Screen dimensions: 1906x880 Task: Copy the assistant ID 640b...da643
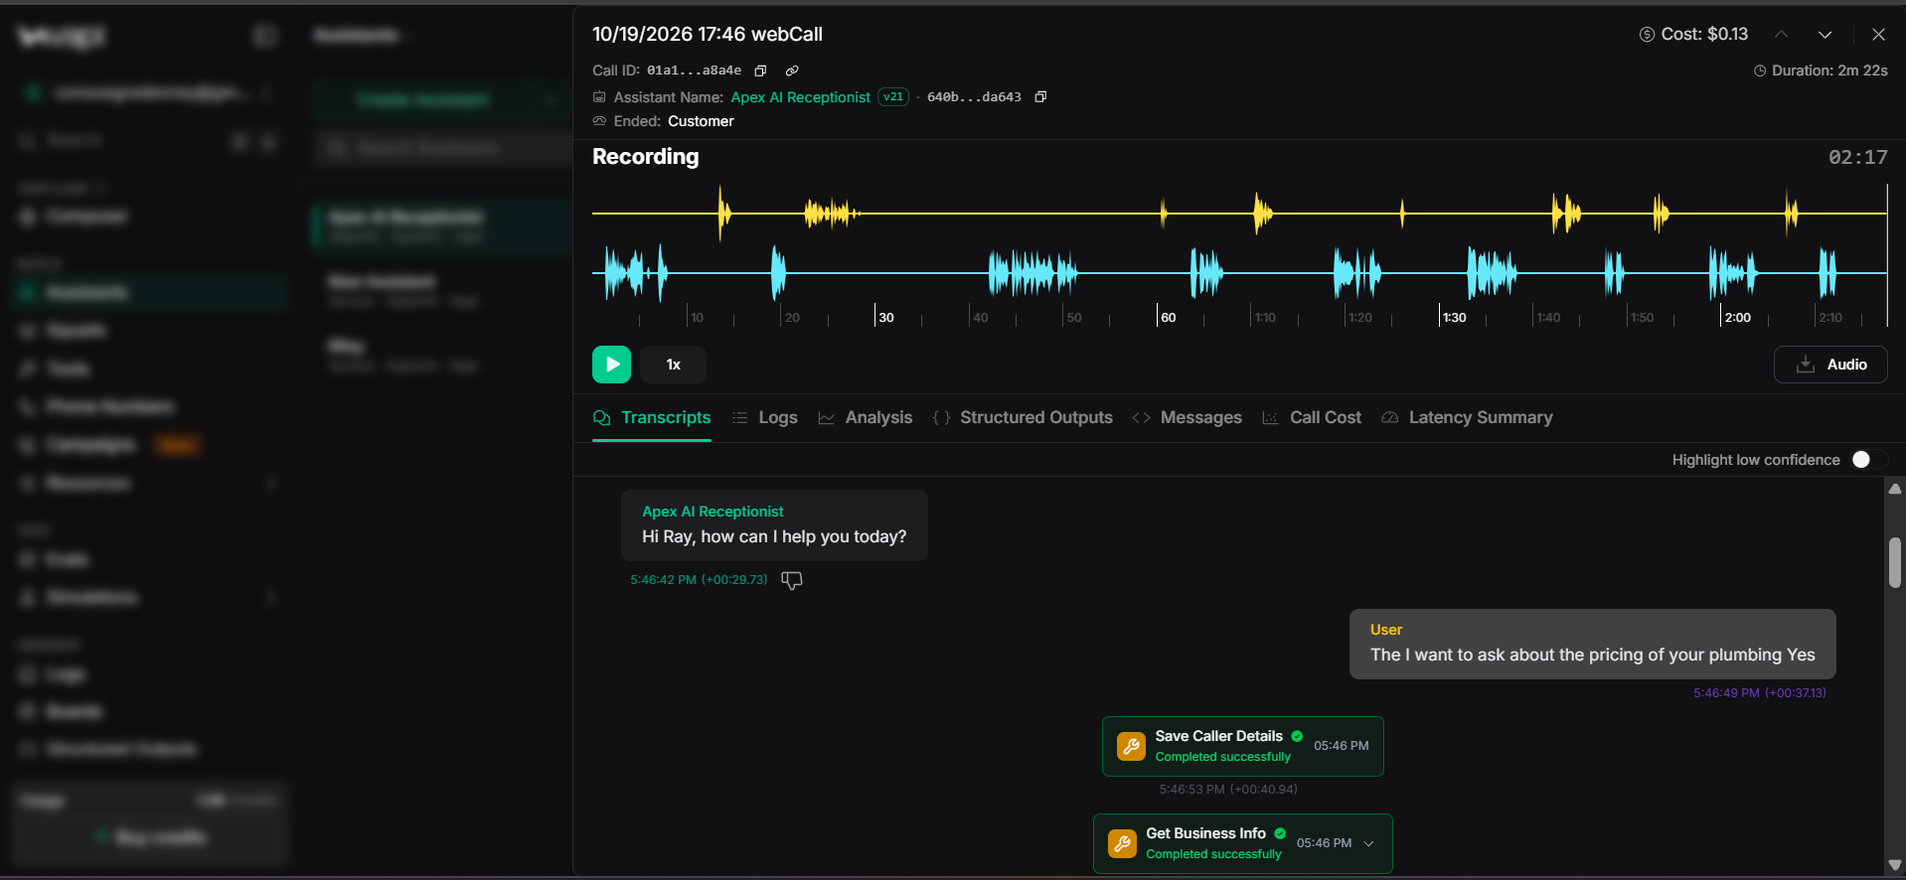coord(1040,96)
